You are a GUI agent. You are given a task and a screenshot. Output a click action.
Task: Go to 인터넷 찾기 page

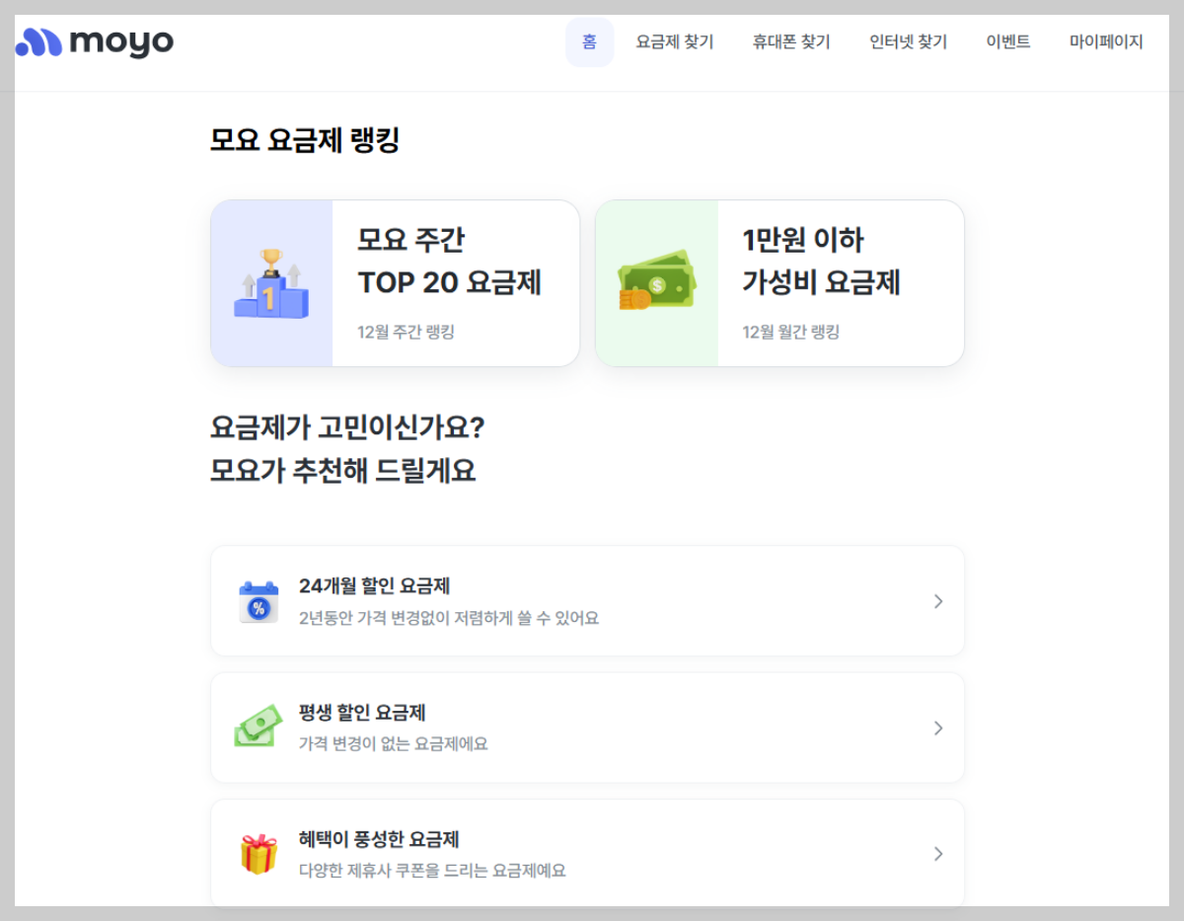click(x=907, y=41)
